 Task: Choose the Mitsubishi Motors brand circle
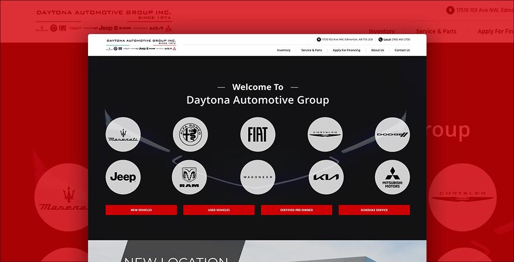[x=392, y=177]
